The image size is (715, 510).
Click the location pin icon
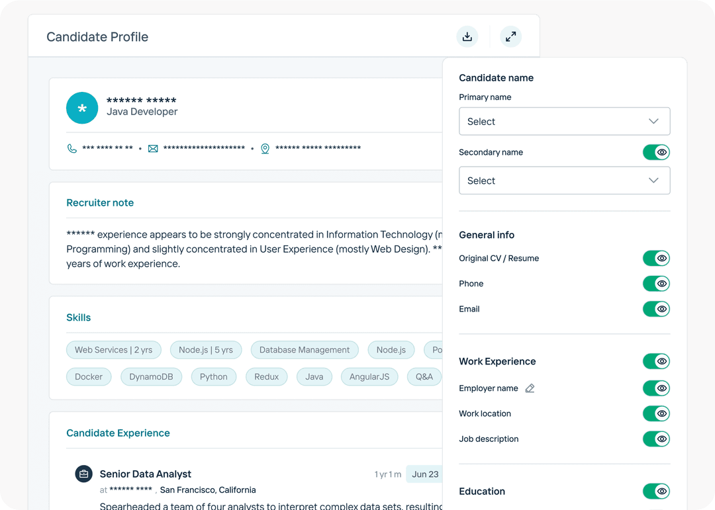(x=265, y=148)
